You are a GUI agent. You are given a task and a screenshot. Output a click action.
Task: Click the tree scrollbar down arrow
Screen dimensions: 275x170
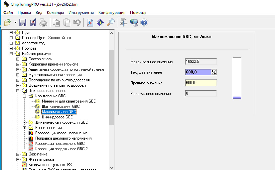point(111,168)
